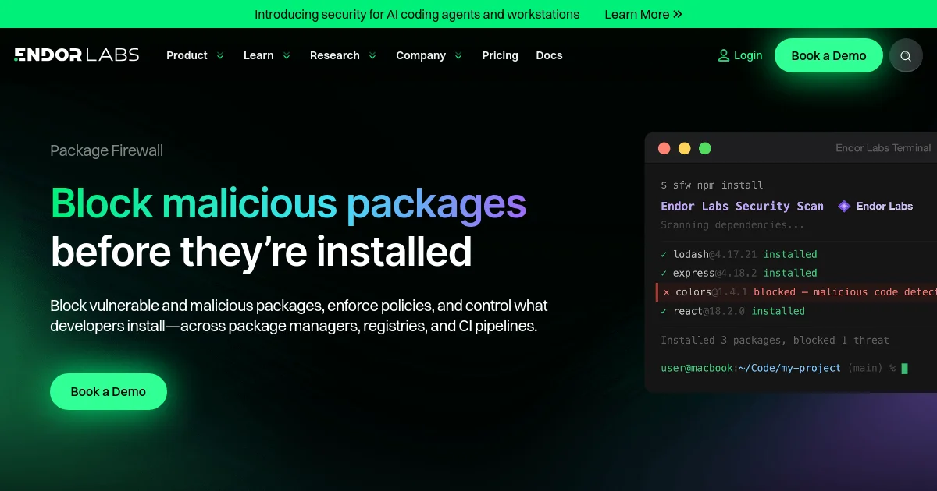Expand the Research menu chevron
937x491 pixels.
pyautogui.click(x=372, y=55)
